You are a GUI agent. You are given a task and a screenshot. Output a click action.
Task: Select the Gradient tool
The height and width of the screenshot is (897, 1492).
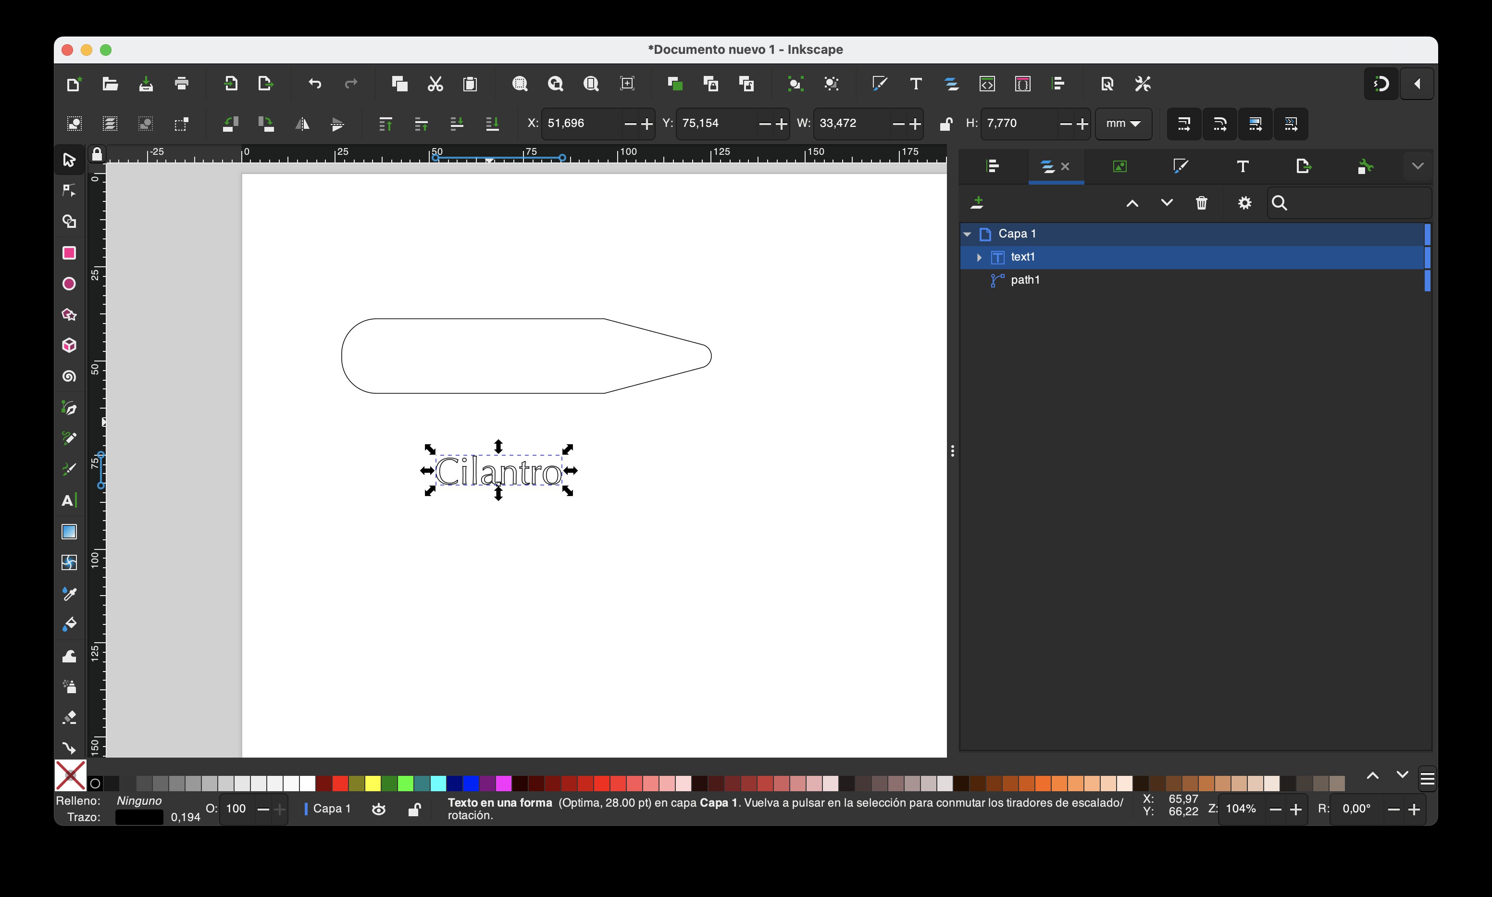pos(69,531)
